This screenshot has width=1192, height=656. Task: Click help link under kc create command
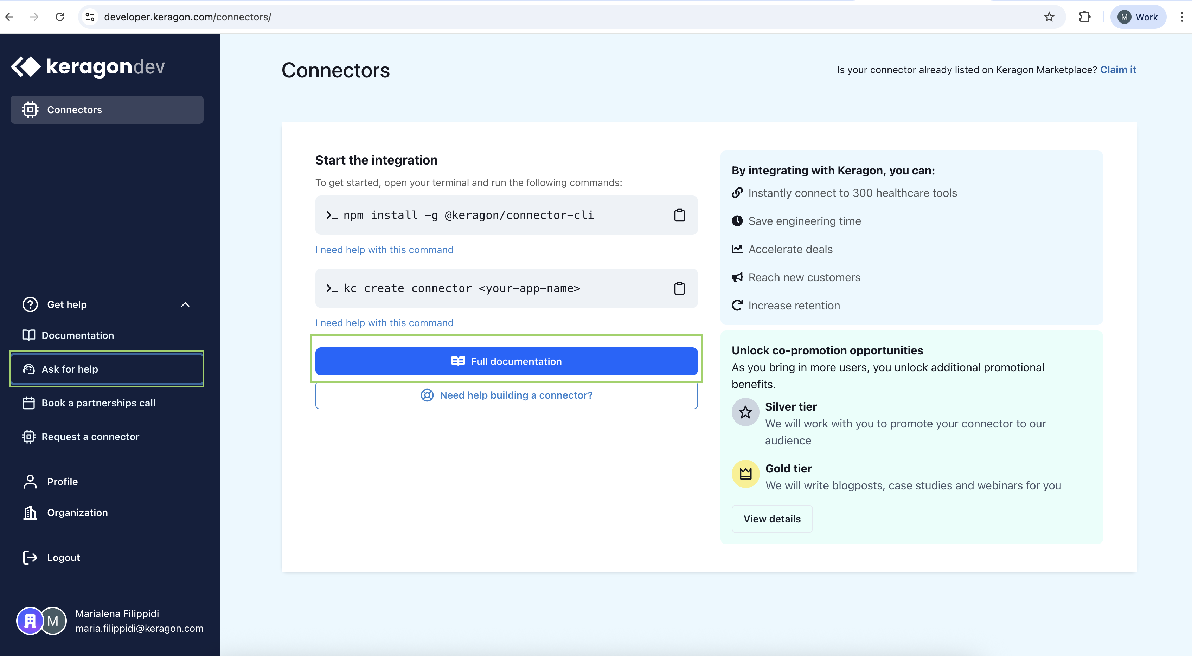coord(384,323)
